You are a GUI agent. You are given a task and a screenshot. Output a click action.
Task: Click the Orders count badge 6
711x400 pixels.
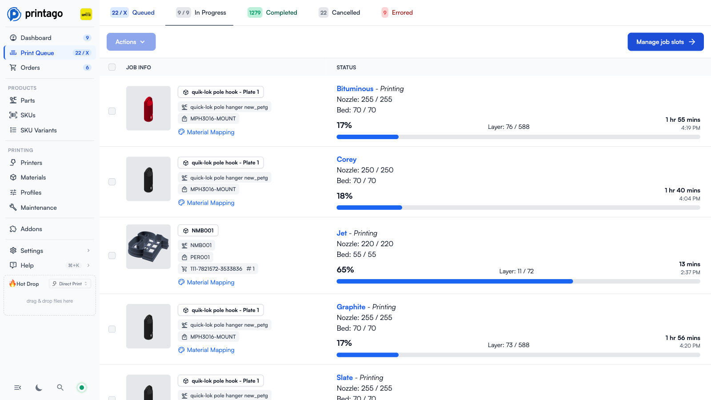[x=87, y=68]
